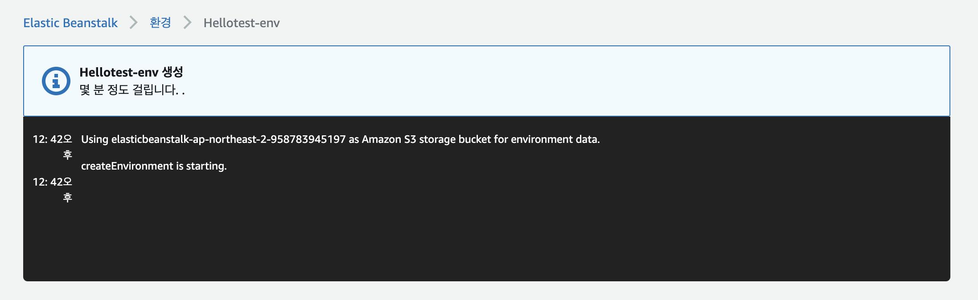Click the first 12:42 오후 timestamp
This screenshot has width=978, height=300.
tap(52, 147)
